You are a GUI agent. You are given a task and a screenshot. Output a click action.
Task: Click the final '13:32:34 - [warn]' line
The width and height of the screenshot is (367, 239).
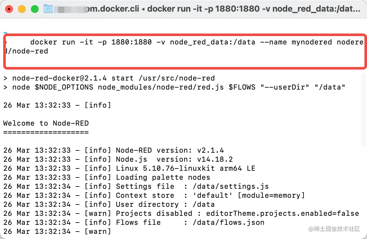pyautogui.click(x=57, y=231)
